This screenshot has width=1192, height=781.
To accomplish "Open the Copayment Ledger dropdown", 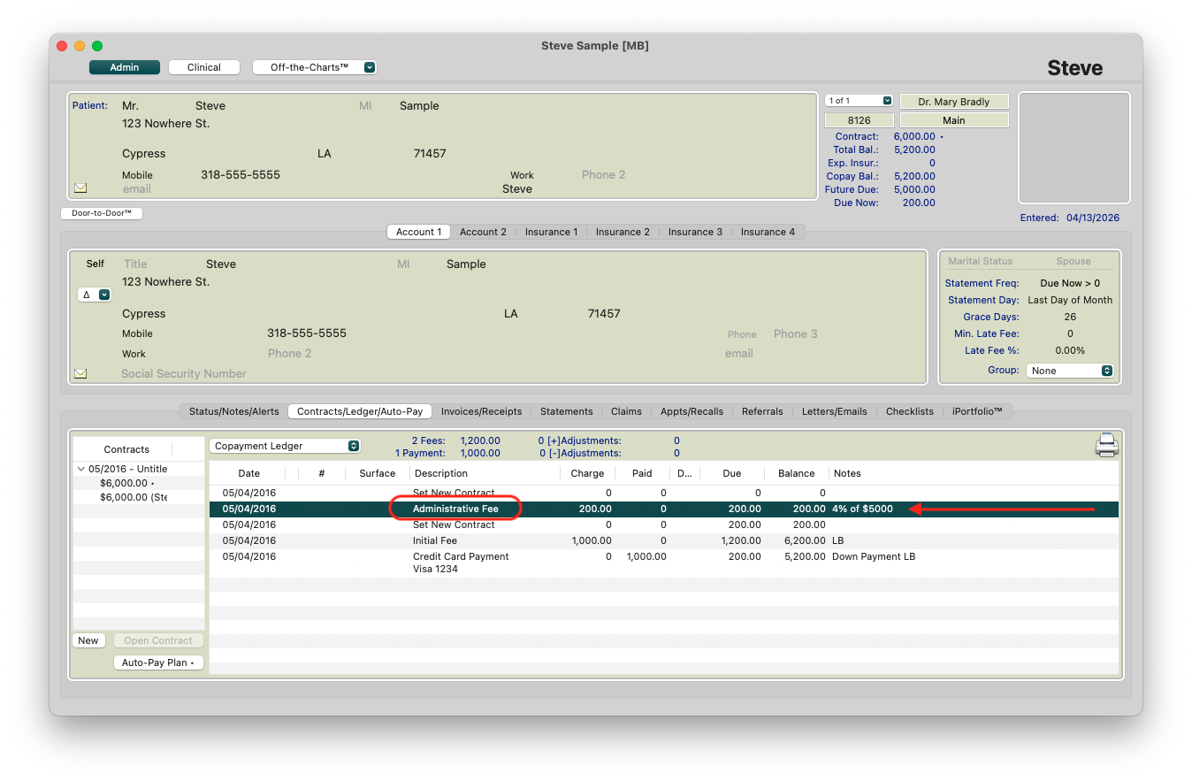I will pyautogui.click(x=285, y=447).
